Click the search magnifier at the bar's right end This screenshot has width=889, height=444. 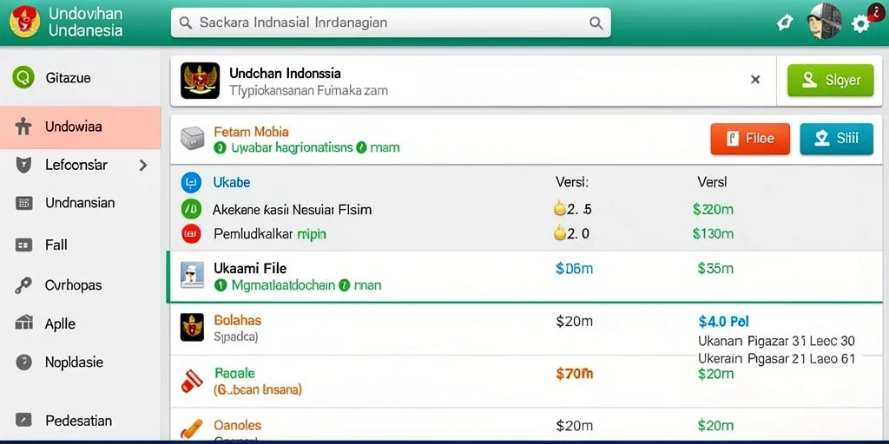tap(596, 23)
